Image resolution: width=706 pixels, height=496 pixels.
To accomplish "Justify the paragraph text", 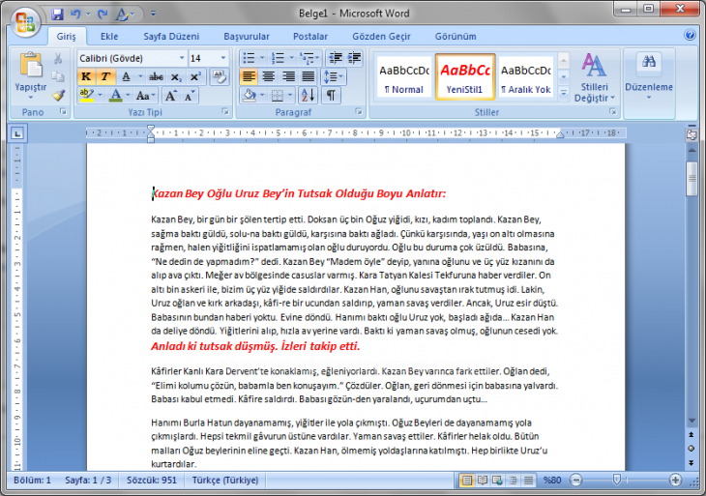I will (x=308, y=76).
